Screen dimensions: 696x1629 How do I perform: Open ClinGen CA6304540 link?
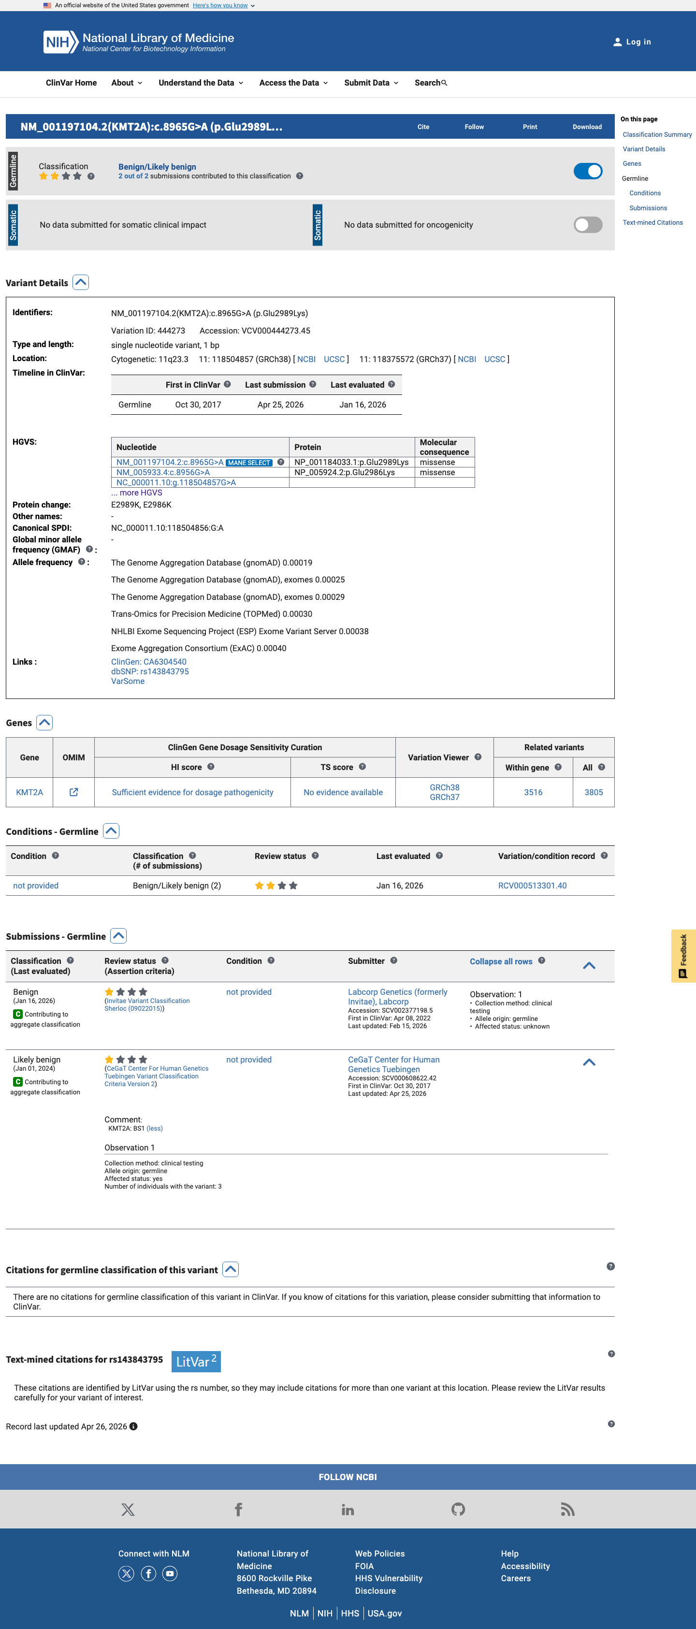pos(148,661)
